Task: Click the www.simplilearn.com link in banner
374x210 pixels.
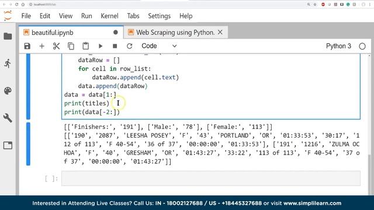Action: point(312,203)
